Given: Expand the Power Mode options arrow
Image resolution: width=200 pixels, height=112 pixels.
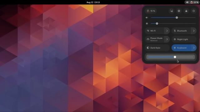Looking at the screenshot, I should pyautogui.click(x=167, y=40).
